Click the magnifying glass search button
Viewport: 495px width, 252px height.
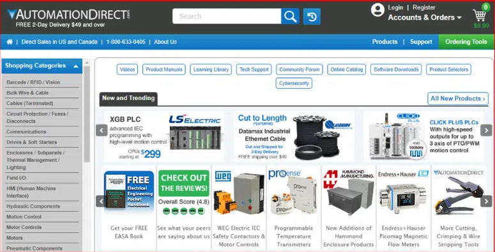point(290,16)
